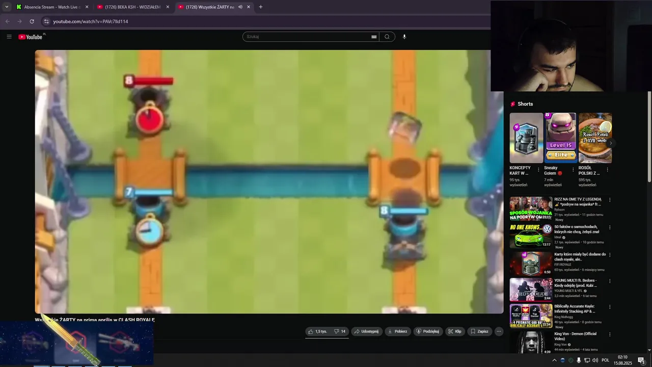The image size is (652, 367).
Task: Mute audio on the Wszystkie ŻARTY tab
Action: 240,7
